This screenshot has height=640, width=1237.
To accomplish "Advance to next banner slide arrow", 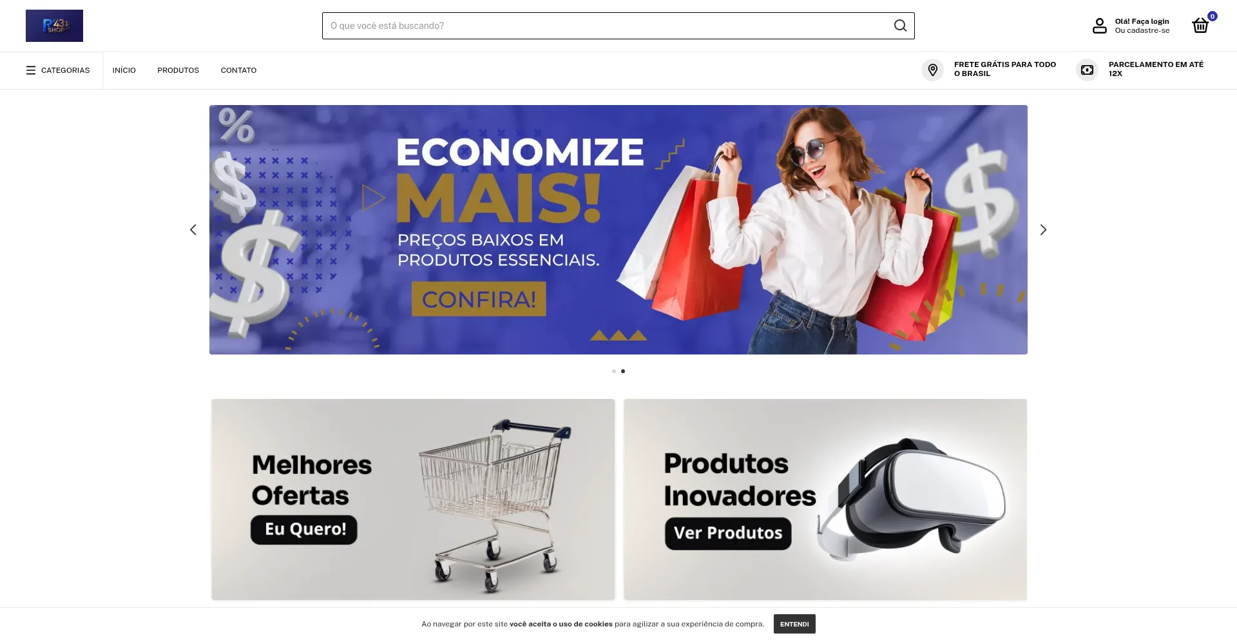I will coord(1043,229).
